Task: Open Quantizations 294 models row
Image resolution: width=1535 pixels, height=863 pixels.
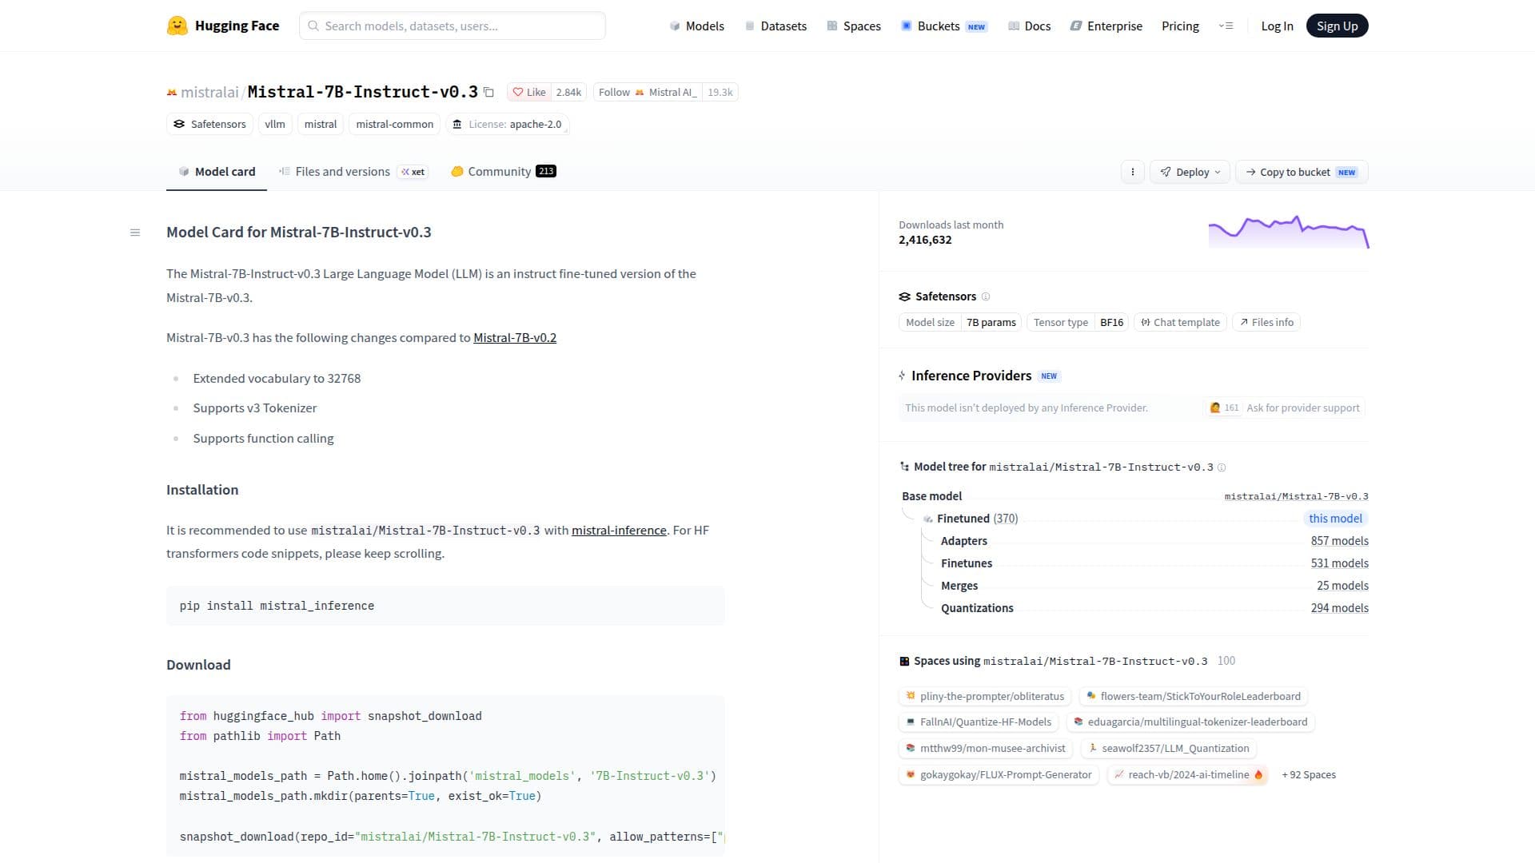Action: click(1154, 608)
